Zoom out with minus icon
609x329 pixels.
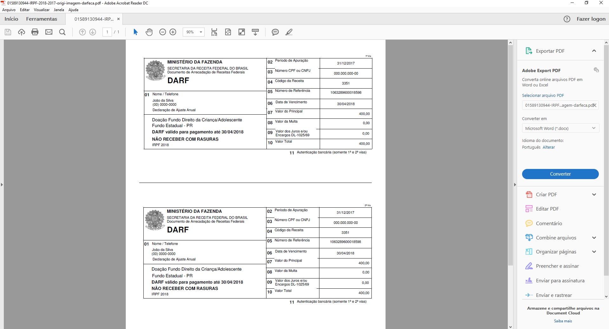pos(162,32)
